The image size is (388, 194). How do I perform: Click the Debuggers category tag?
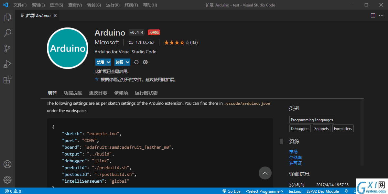point(300,128)
